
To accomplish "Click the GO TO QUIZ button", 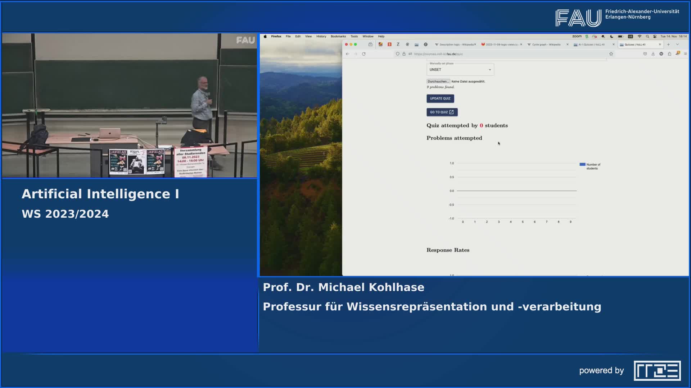I will [x=442, y=112].
